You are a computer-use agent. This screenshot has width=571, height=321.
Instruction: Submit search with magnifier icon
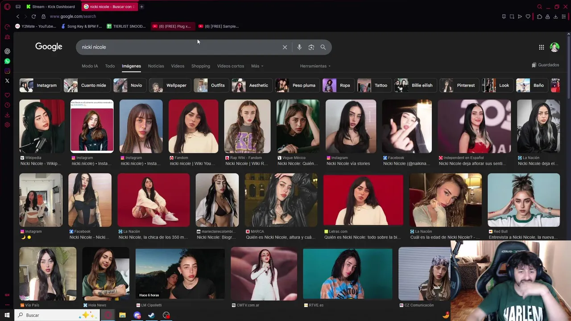(x=323, y=47)
